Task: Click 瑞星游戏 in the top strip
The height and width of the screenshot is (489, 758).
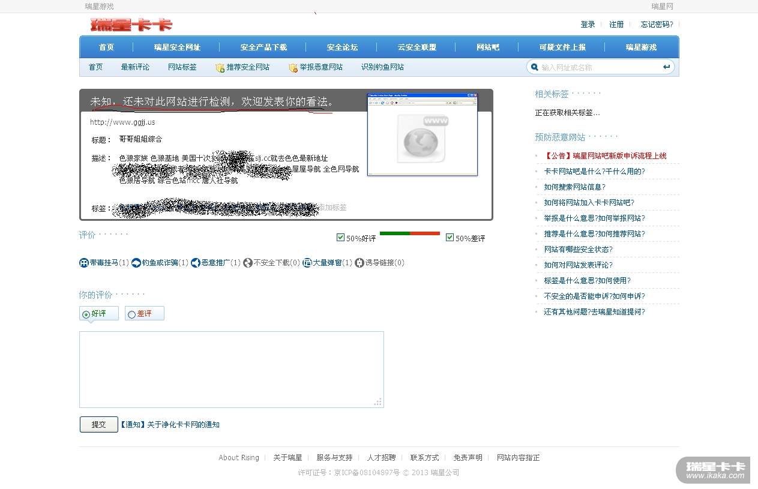Action: point(99,7)
